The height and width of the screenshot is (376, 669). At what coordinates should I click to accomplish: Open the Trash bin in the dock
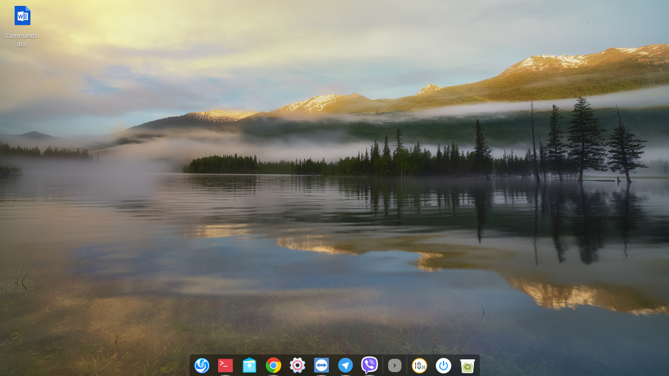coord(468,365)
